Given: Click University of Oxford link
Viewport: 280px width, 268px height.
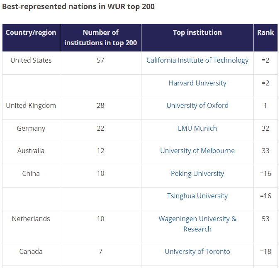Looking at the screenshot, I should pos(197,105).
